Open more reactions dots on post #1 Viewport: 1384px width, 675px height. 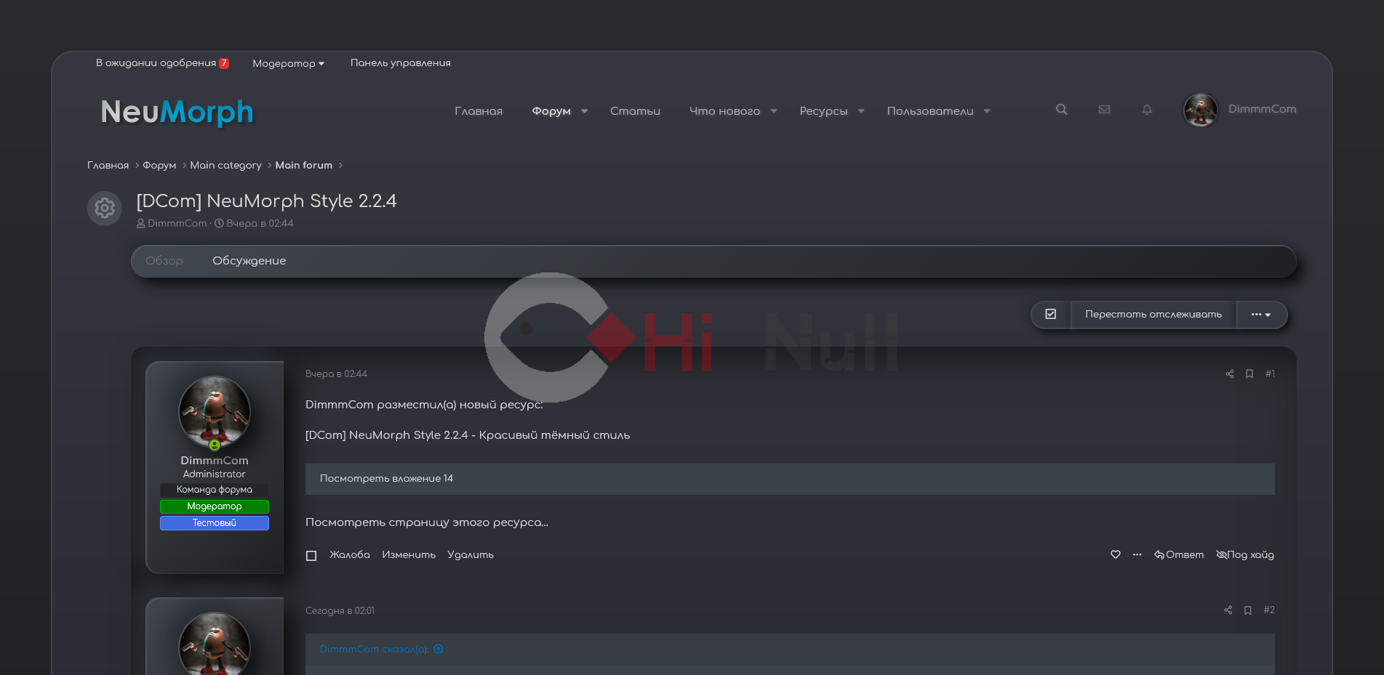[1137, 554]
